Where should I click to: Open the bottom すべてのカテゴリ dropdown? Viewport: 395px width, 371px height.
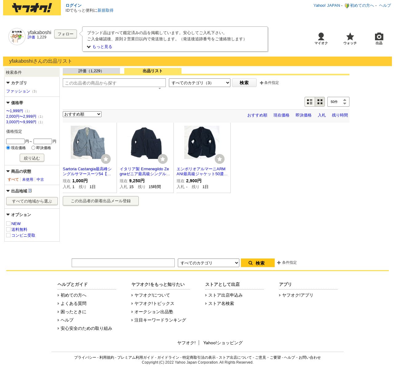click(x=209, y=263)
